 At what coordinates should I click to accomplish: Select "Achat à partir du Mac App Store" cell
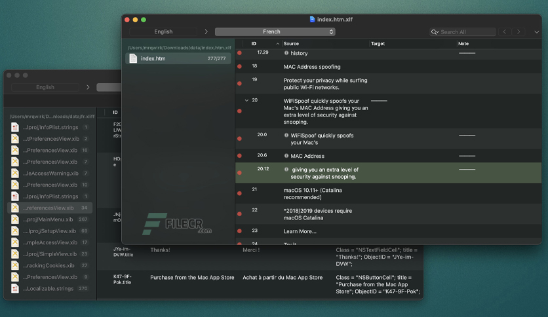click(x=283, y=278)
